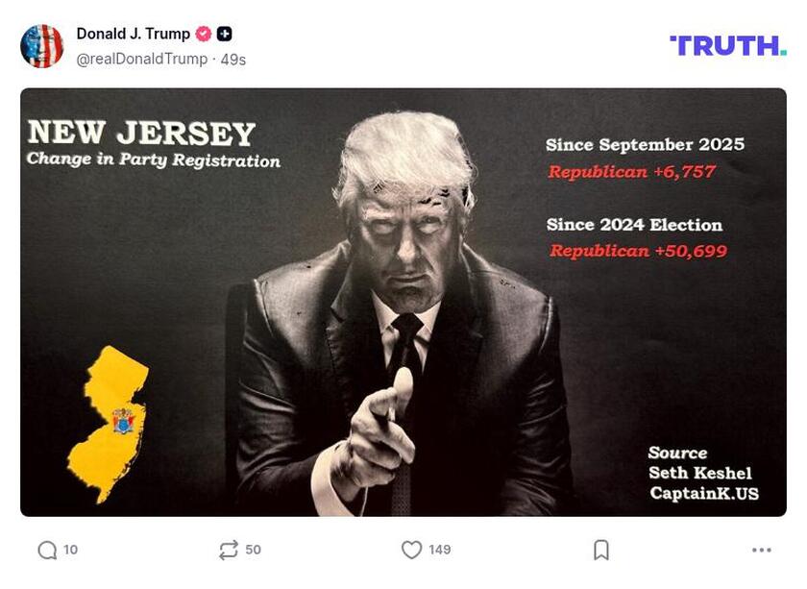Click the 149 likes count
The width and height of the screenshot is (807, 589).
438,550
